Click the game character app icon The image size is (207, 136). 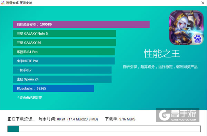(x=186, y=28)
